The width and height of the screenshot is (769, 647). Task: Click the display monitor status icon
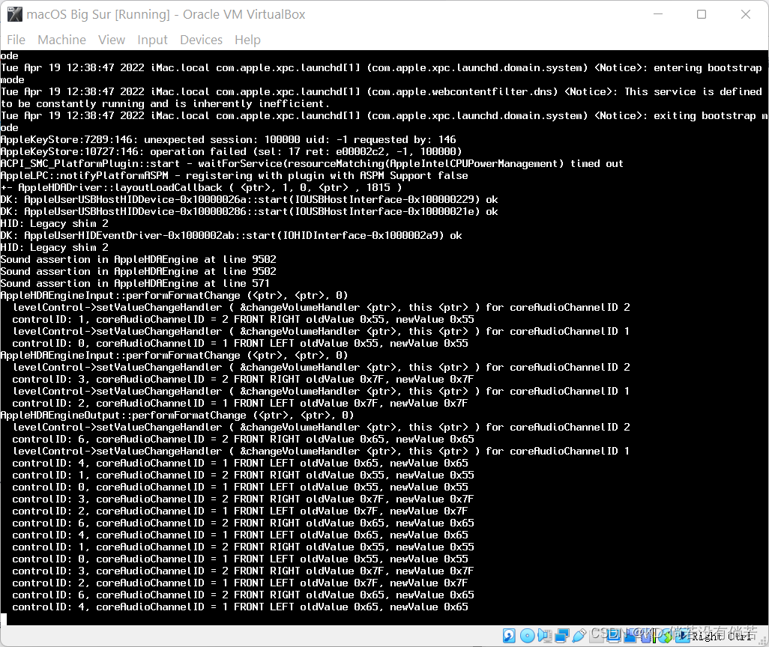(x=614, y=636)
